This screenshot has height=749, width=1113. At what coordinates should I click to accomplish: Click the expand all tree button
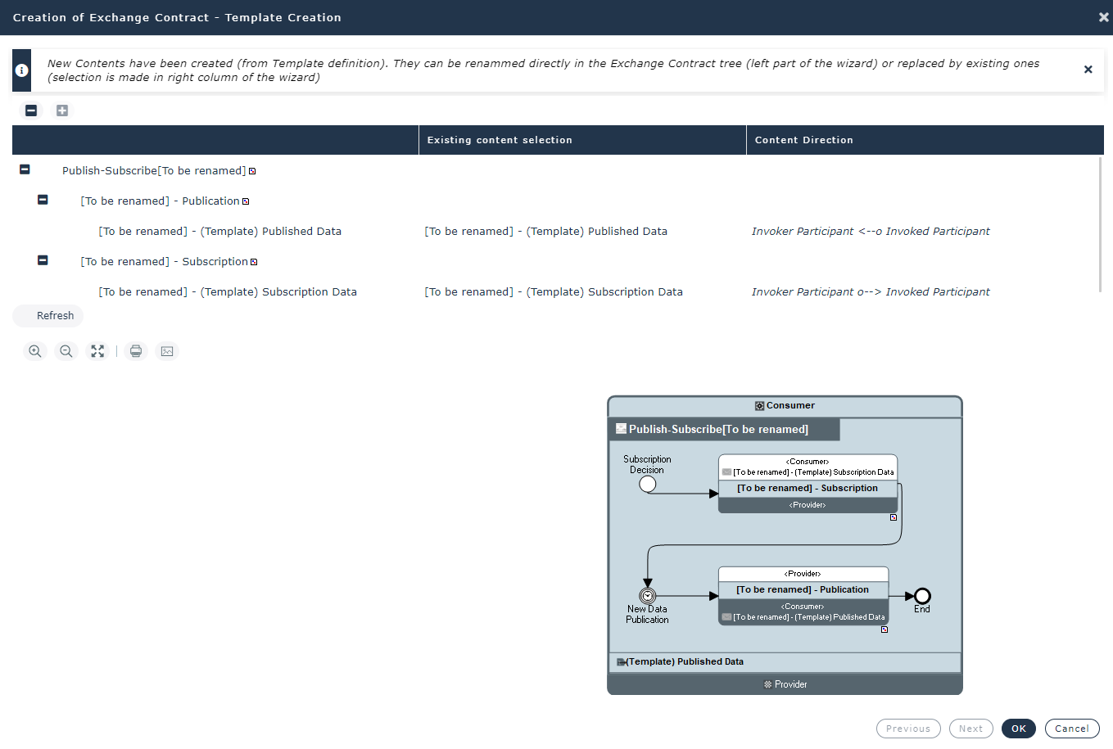[62, 111]
